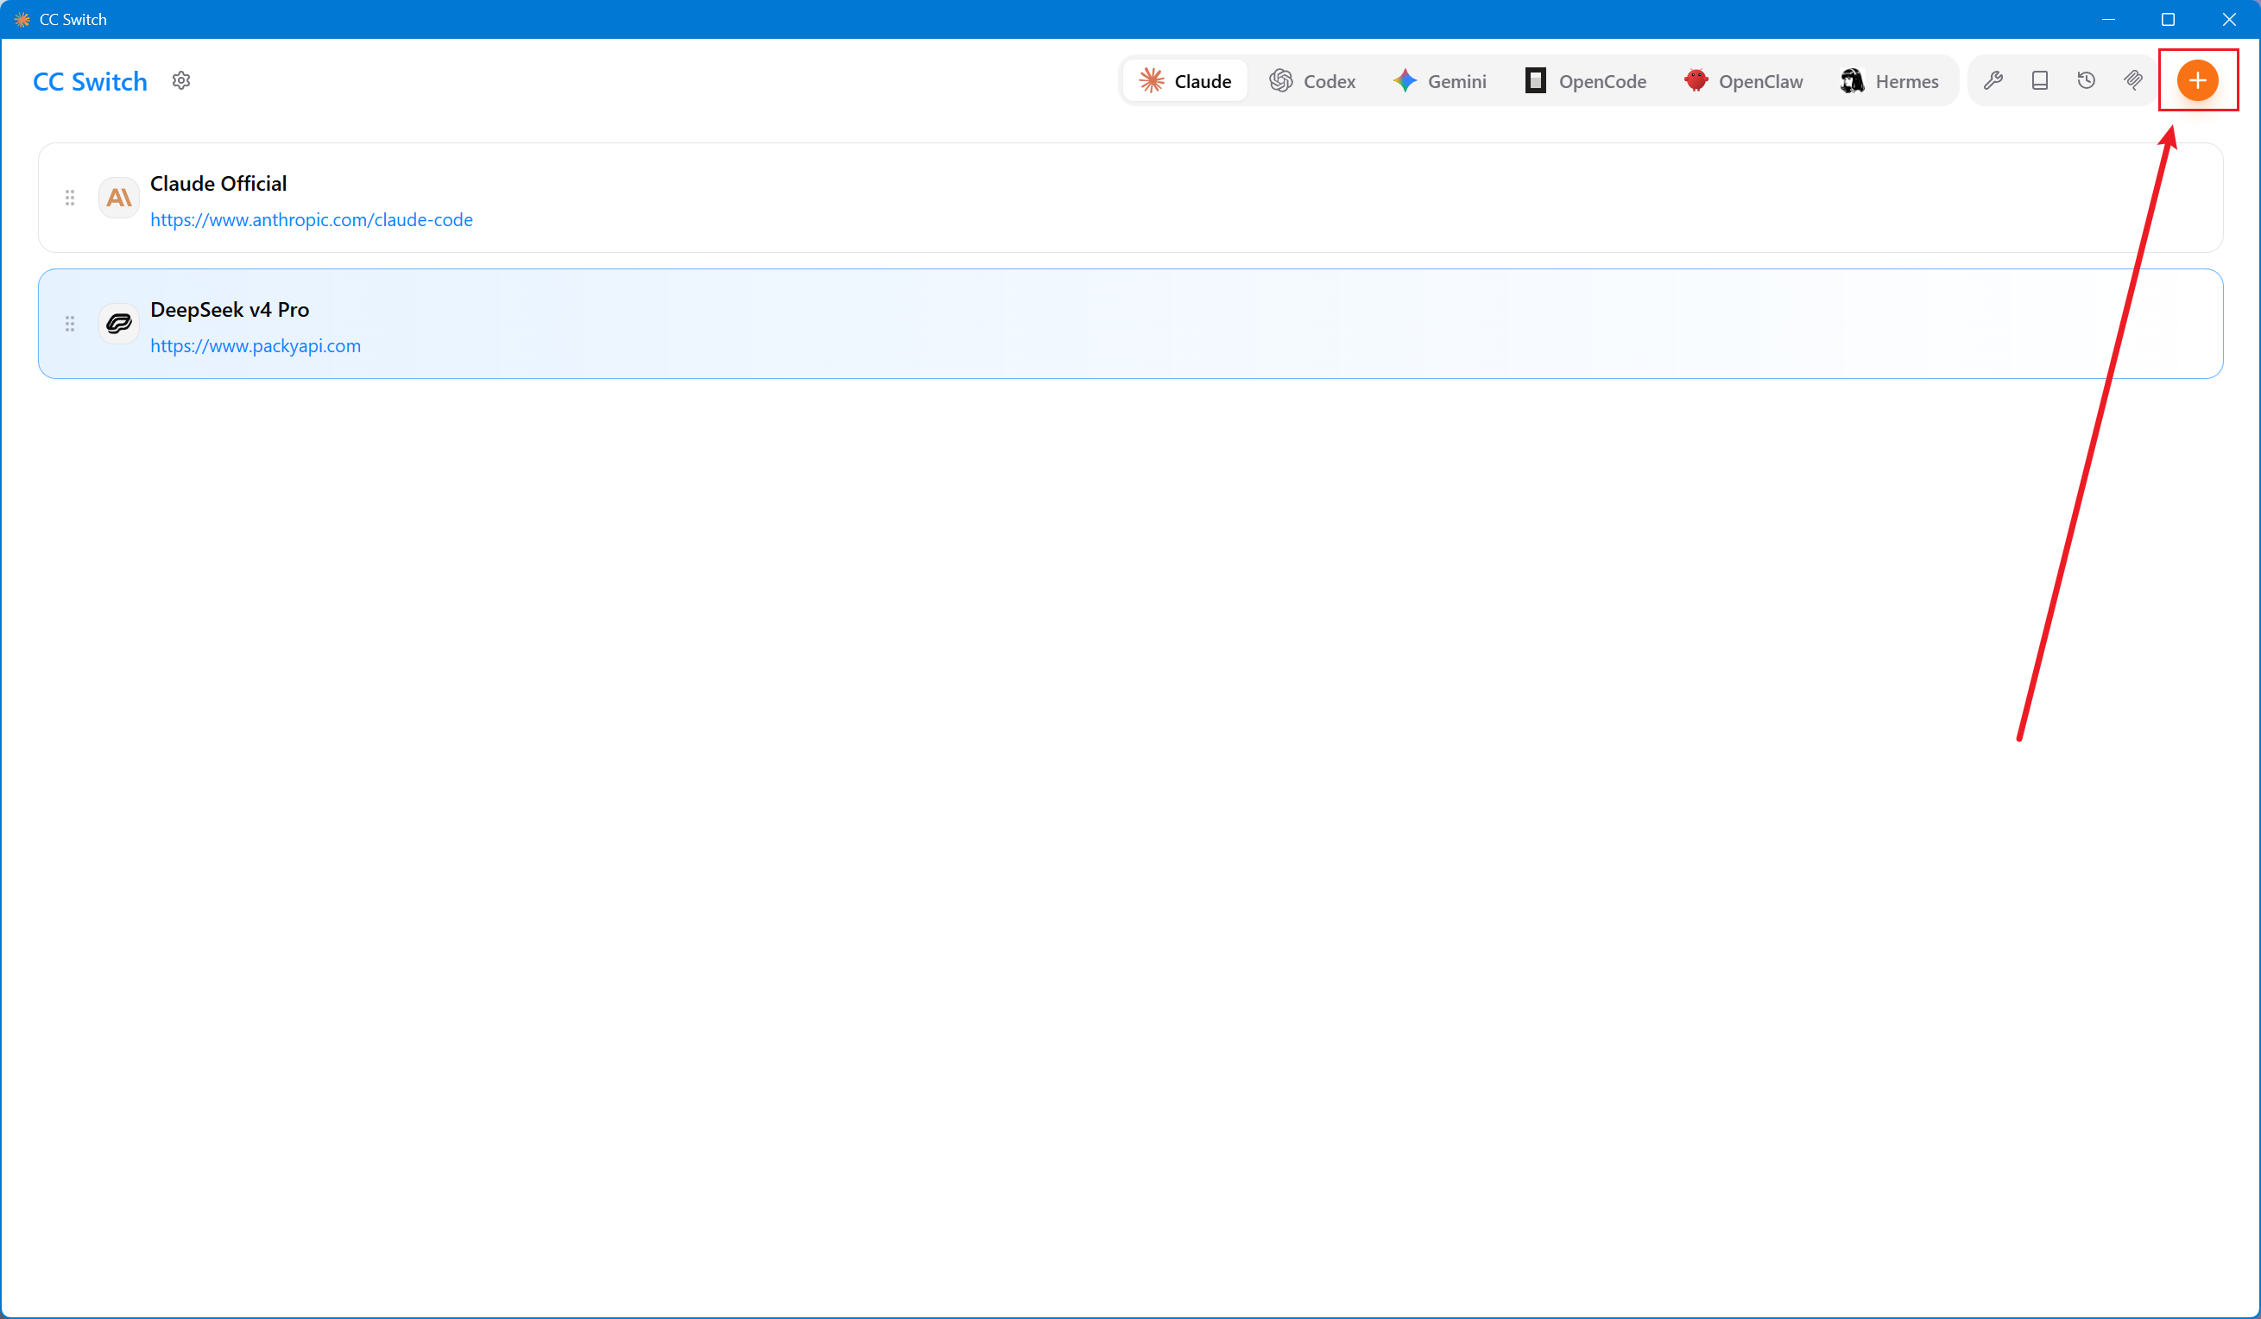
Task: Switch to the OpenCode tab
Action: click(x=1585, y=81)
